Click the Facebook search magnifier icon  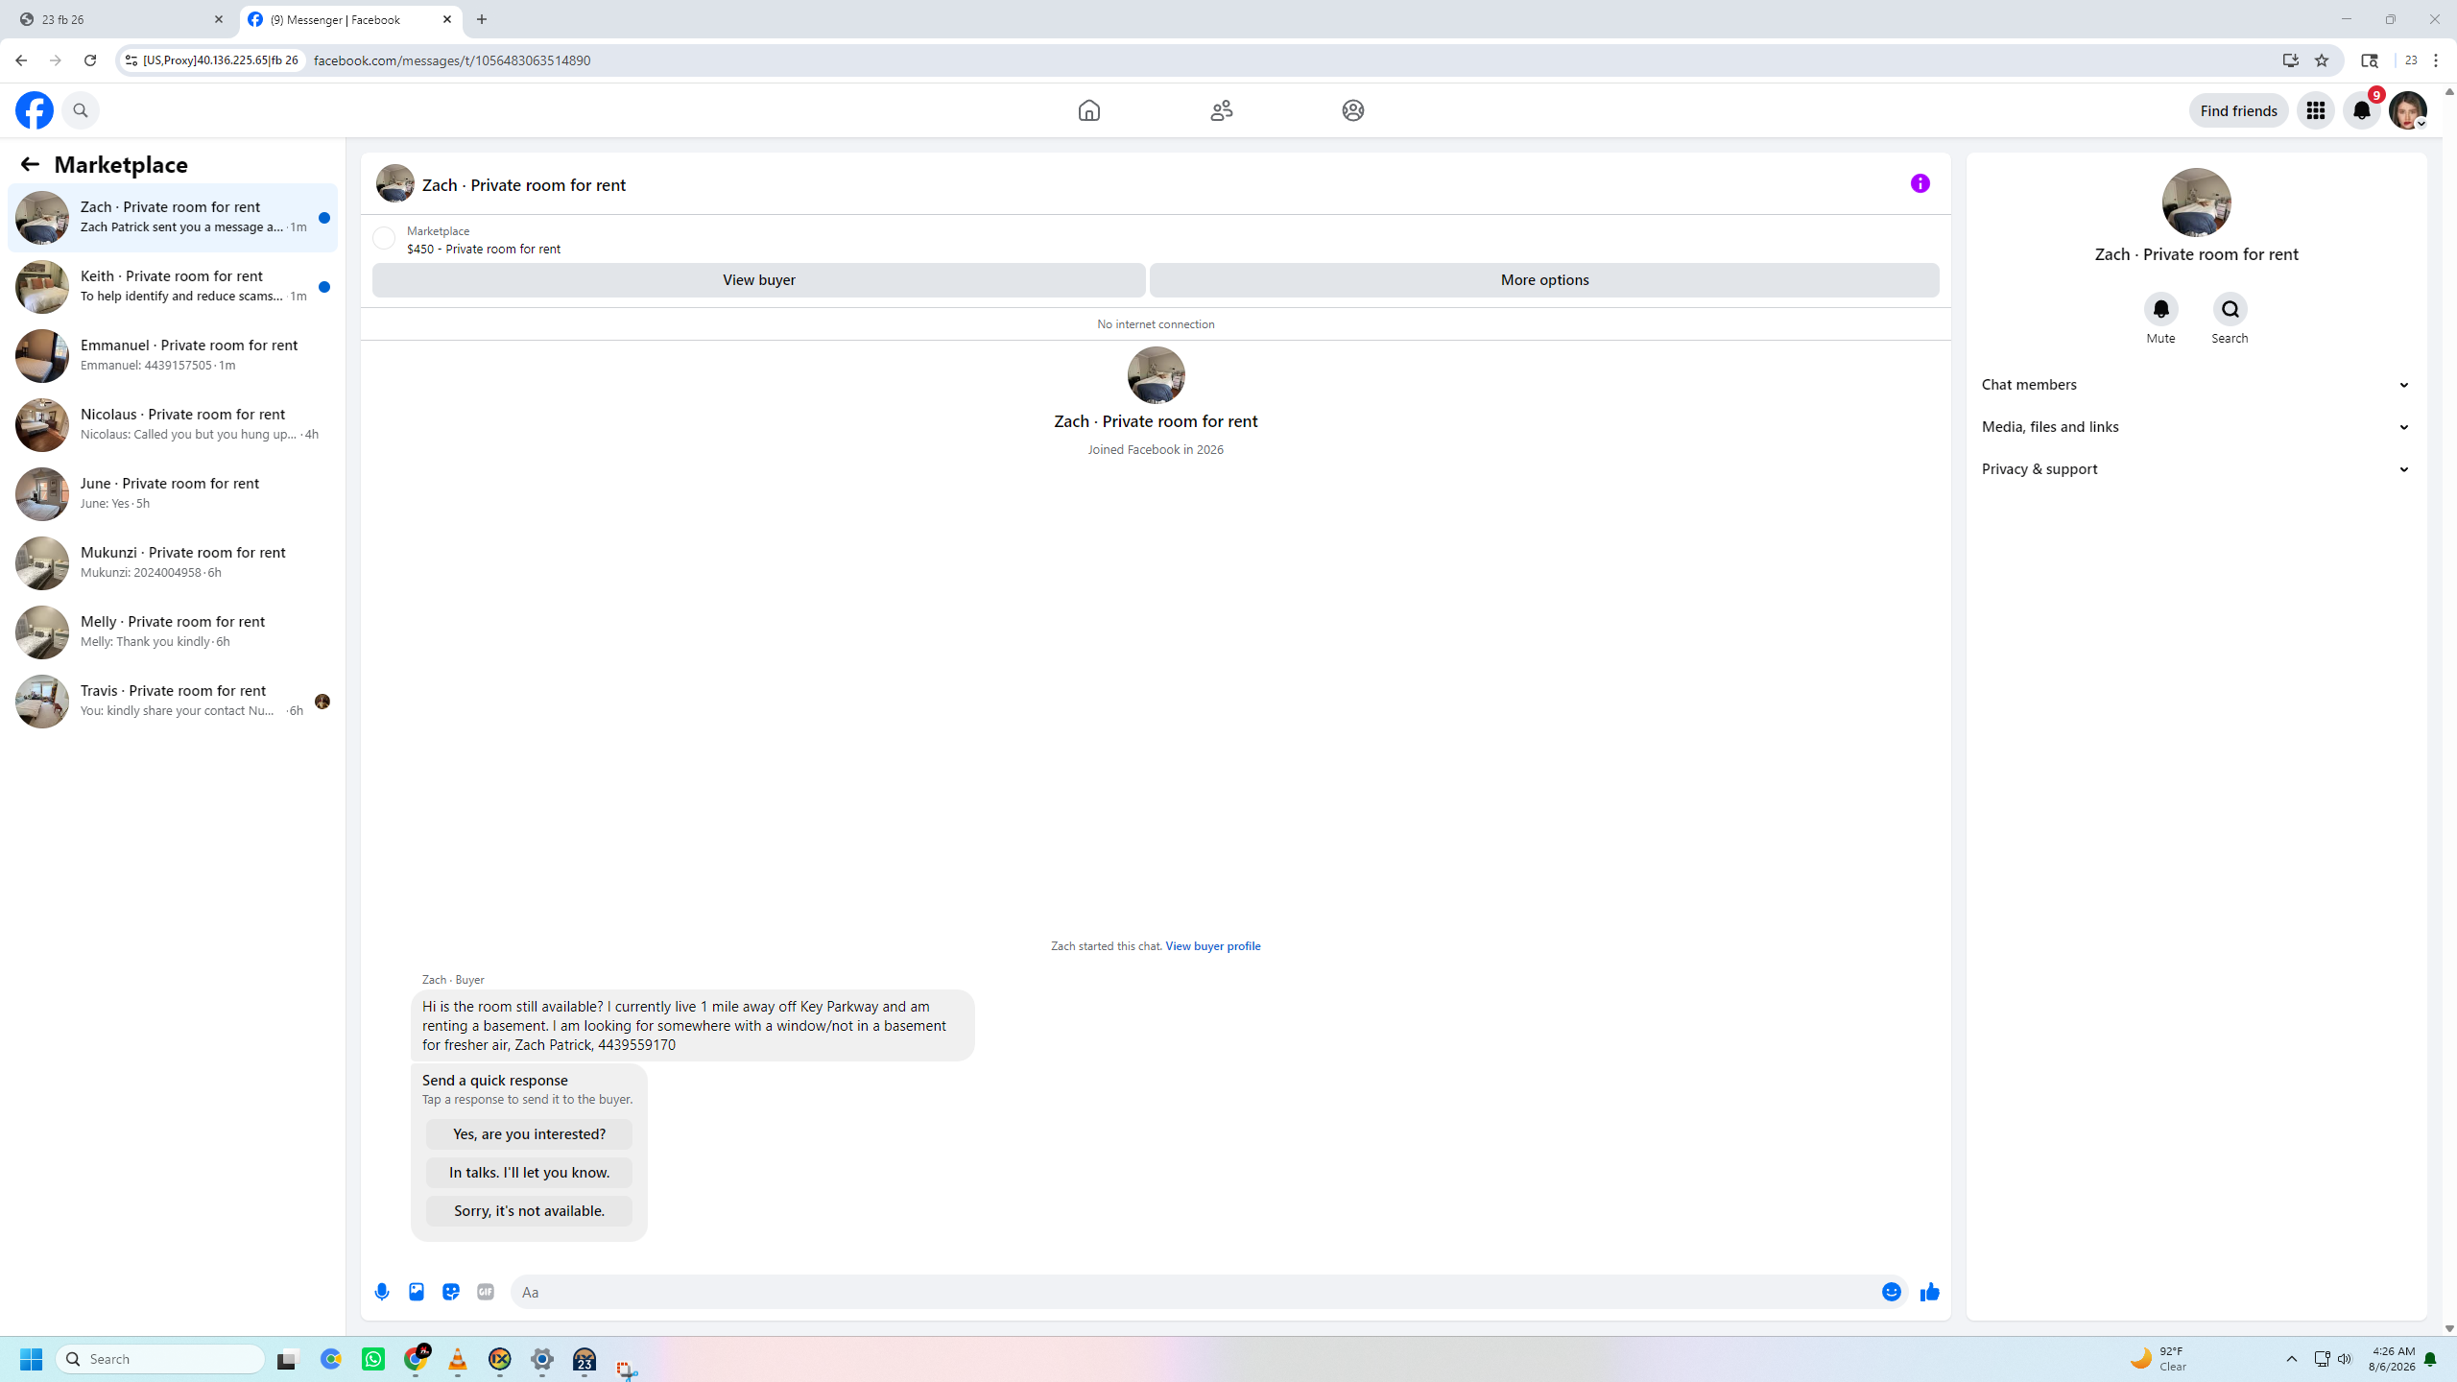81,110
